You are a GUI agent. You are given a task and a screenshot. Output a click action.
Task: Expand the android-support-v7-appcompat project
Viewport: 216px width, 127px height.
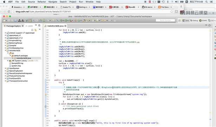coord(5,33)
